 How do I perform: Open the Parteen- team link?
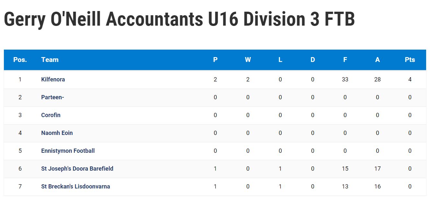(52, 97)
